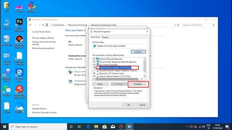Close Ethernet Properties dialog
This screenshot has height=130, width=232.
coord(147,31)
